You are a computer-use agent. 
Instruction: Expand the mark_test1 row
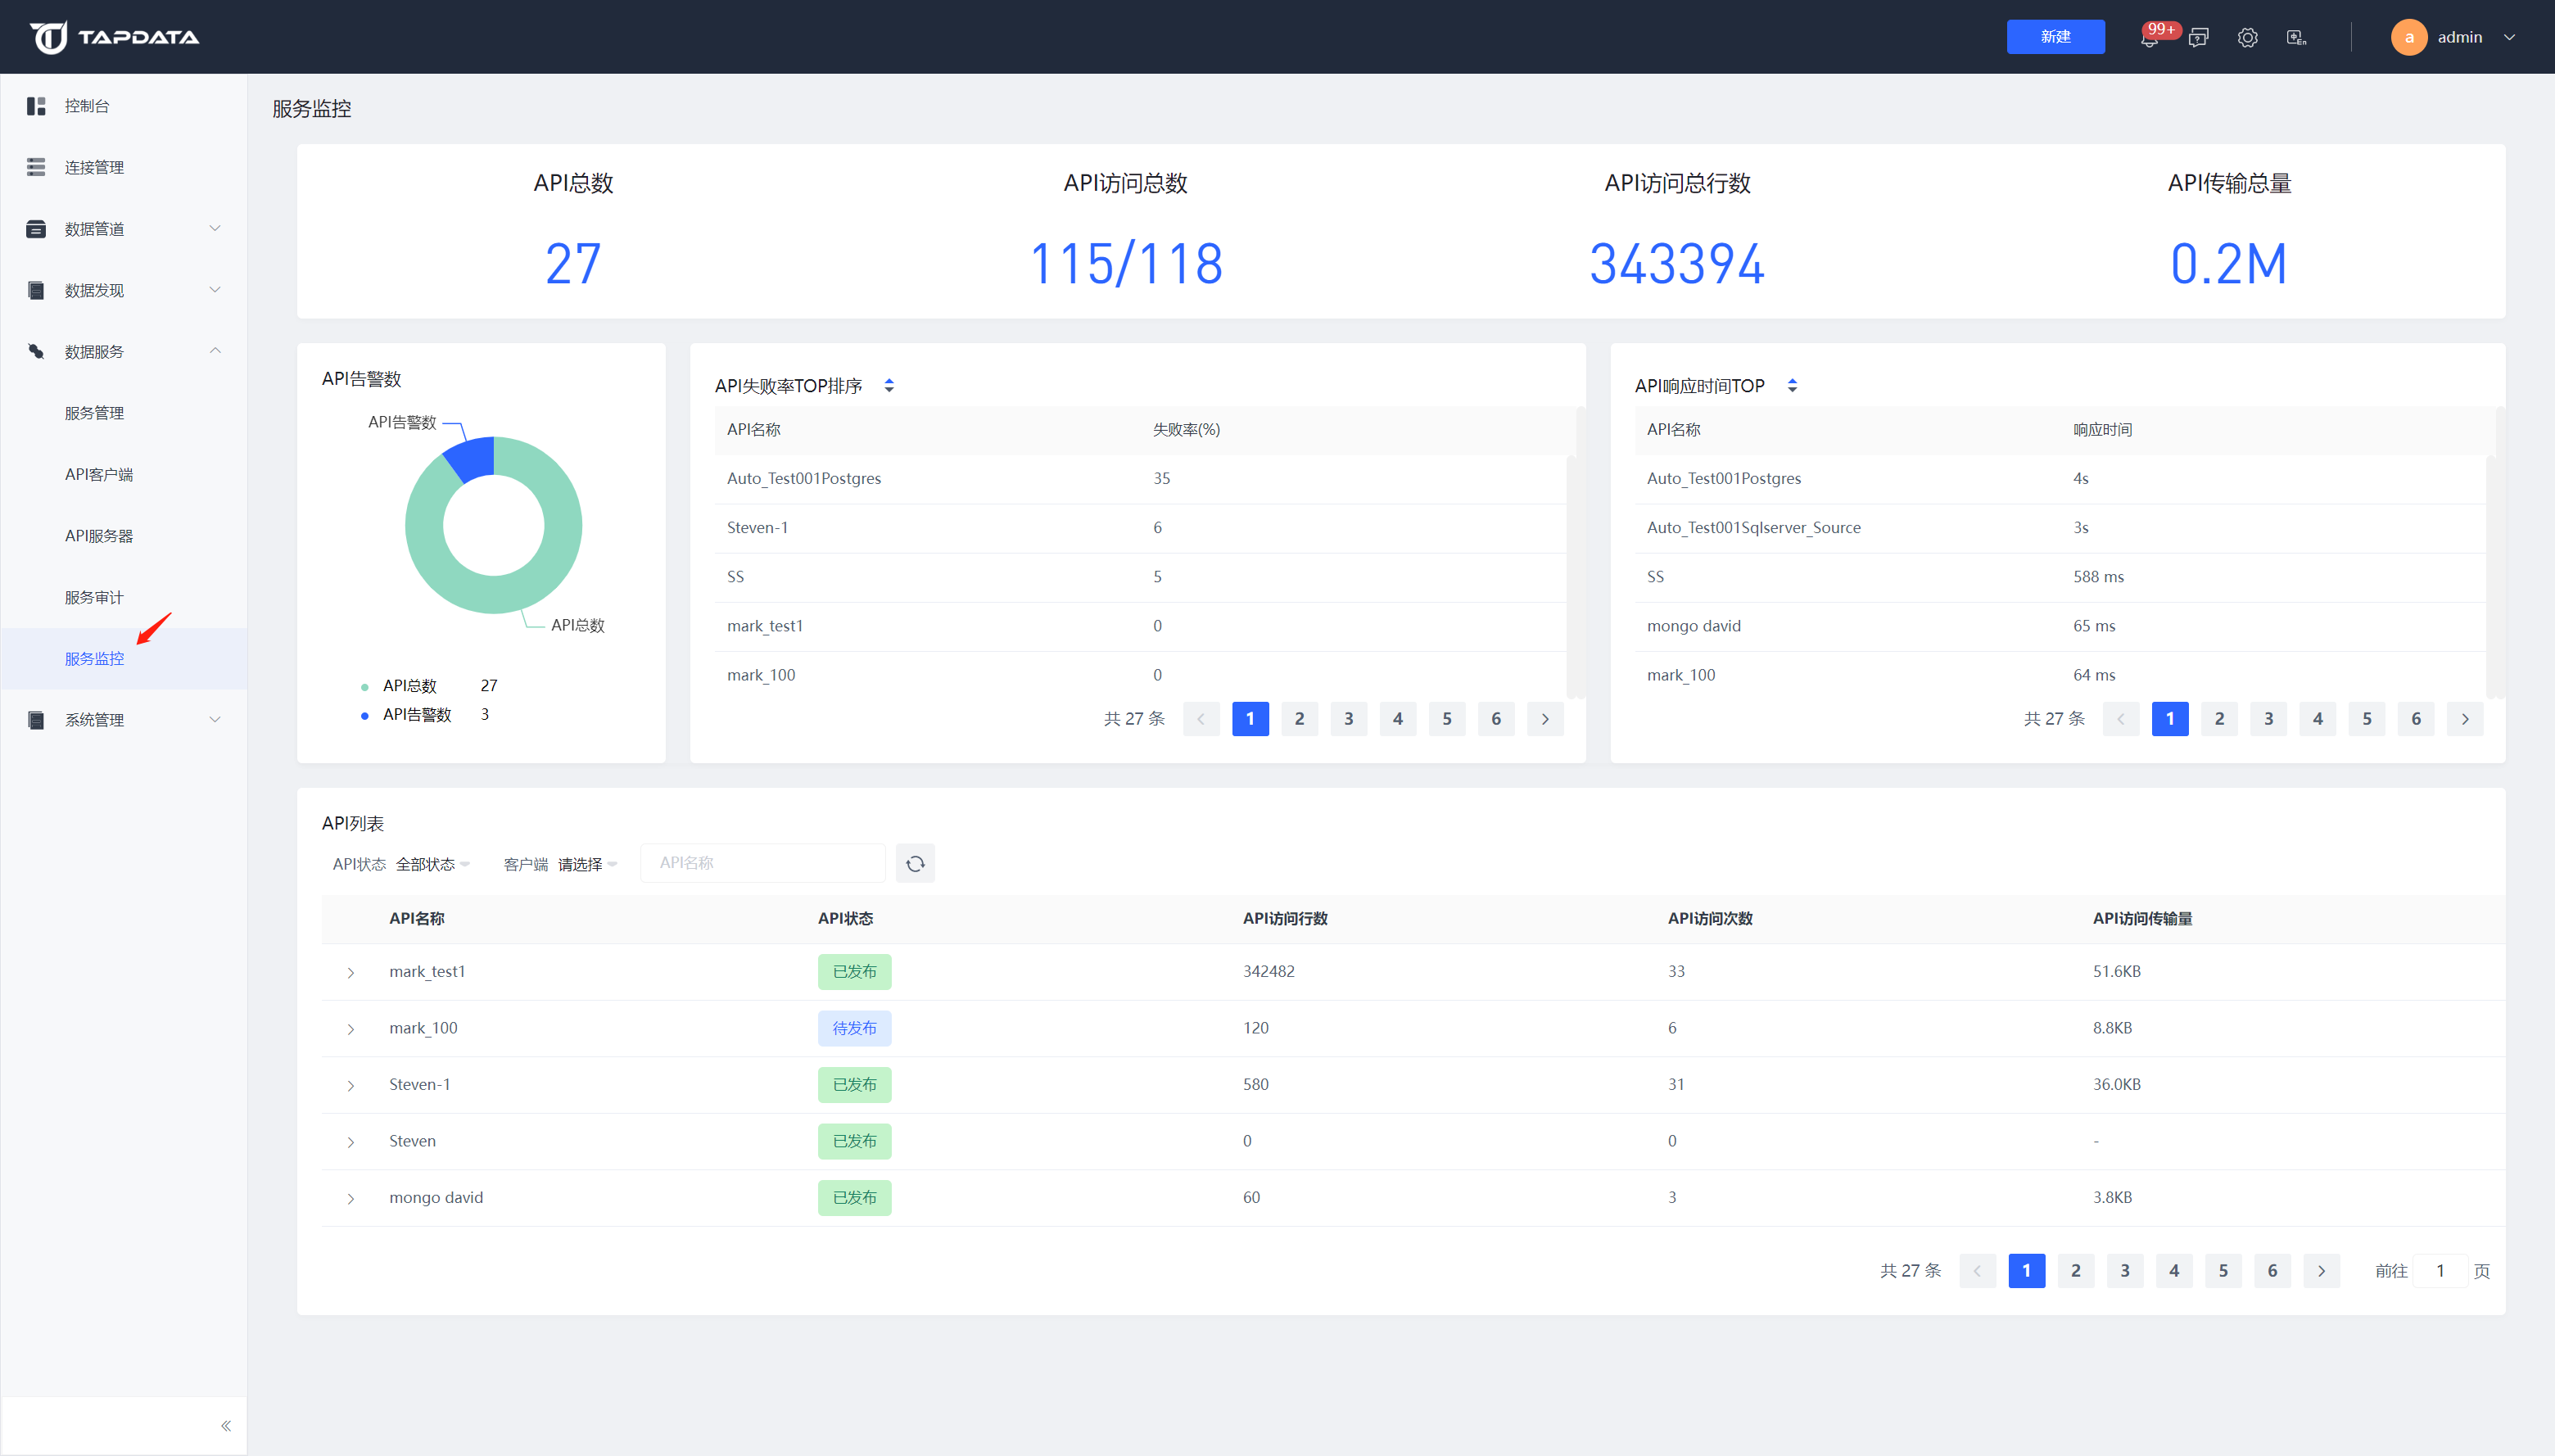point(351,972)
